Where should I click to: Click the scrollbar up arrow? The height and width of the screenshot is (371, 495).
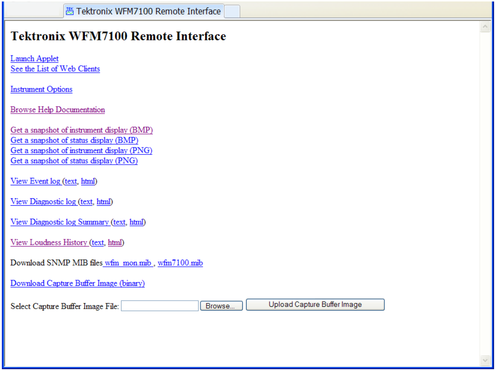coord(485,27)
